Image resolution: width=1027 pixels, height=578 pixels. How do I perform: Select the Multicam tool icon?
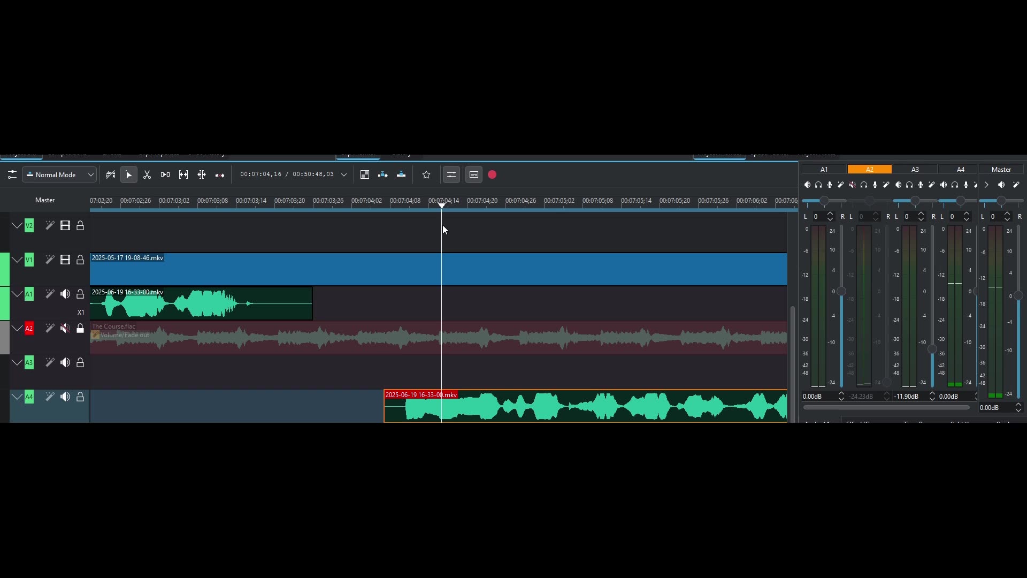pyautogui.click(x=220, y=174)
